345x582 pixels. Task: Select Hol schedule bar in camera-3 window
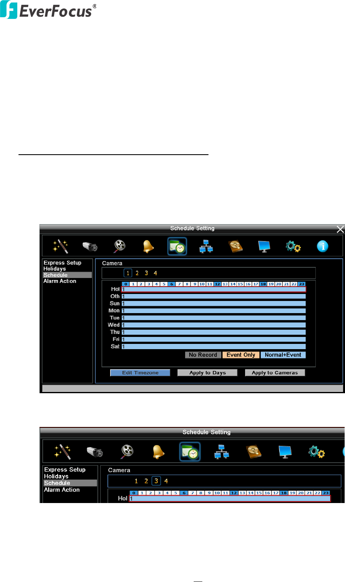[230, 499]
